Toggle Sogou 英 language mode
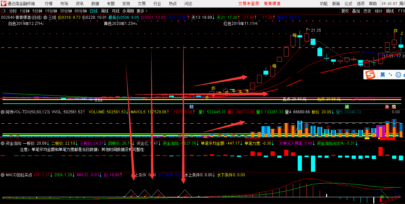The width and height of the screenshot is (405, 204). point(383,75)
